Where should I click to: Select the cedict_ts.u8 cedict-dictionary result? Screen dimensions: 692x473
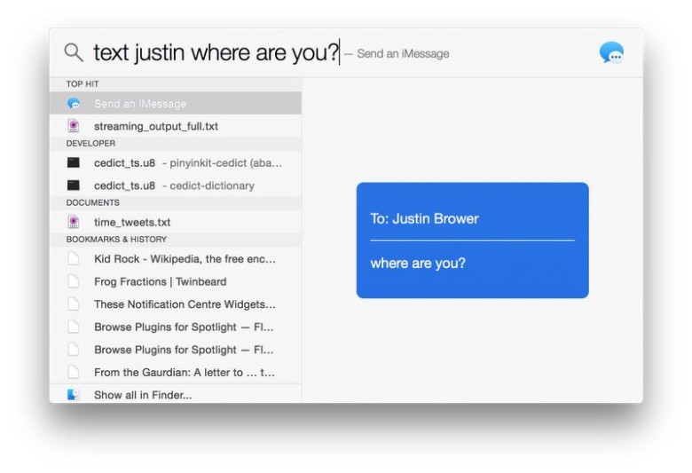pyautogui.click(x=174, y=185)
